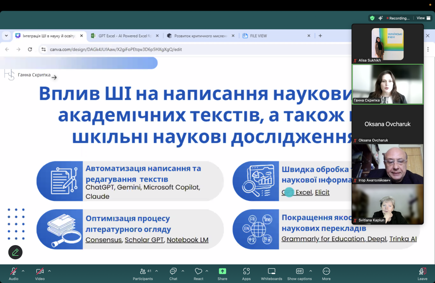This screenshot has width=435, height=283.
Task: Open the Consensus link
Action: 104,240
